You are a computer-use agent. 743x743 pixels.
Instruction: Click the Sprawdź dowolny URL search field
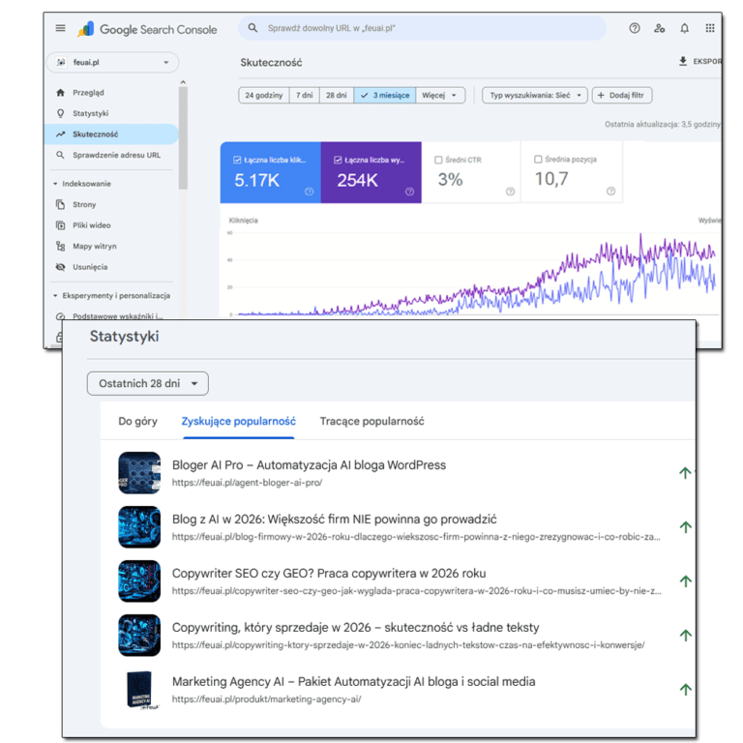coord(422,28)
